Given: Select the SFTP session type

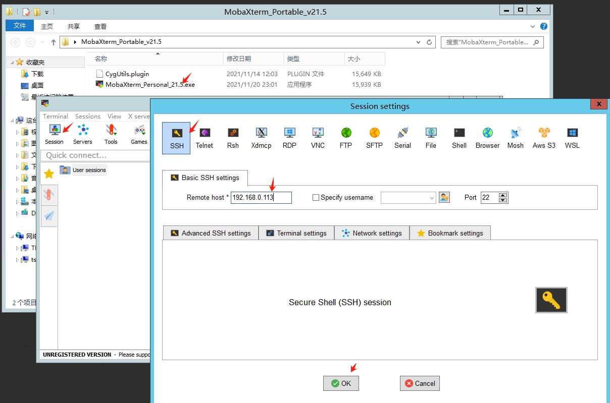Looking at the screenshot, I should (x=374, y=138).
